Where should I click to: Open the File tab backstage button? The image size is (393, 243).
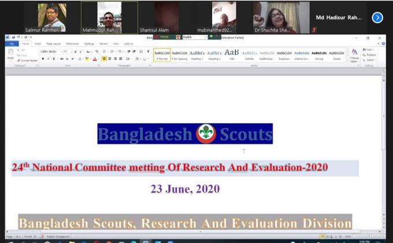coord(12,43)
